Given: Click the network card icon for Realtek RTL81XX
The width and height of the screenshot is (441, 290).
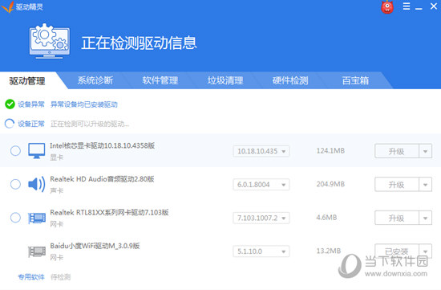Looking at the screenshot, I should coord(37,218).
